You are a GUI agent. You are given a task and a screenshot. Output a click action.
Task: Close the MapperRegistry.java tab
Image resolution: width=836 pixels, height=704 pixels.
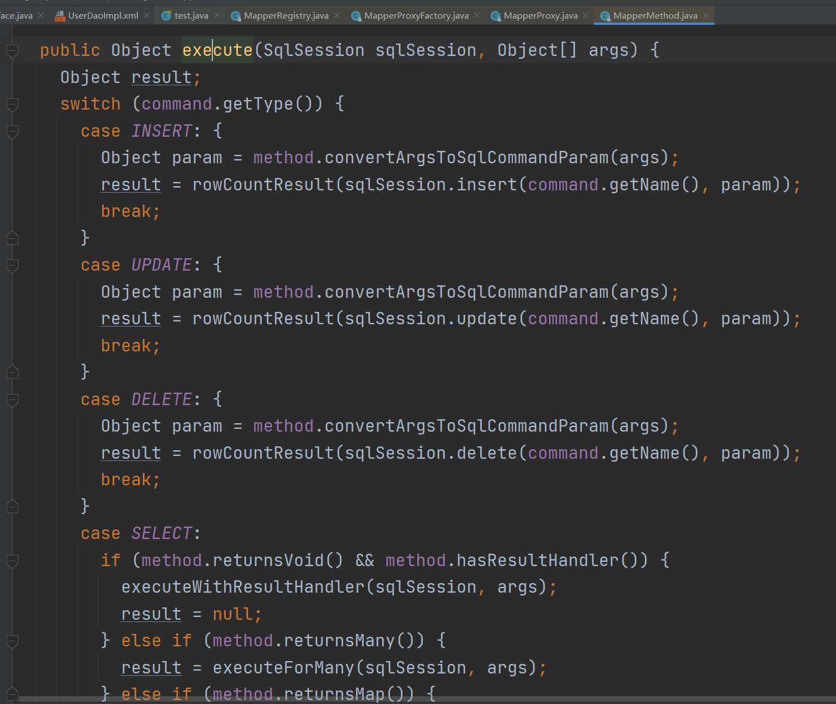tap(337, 15)
